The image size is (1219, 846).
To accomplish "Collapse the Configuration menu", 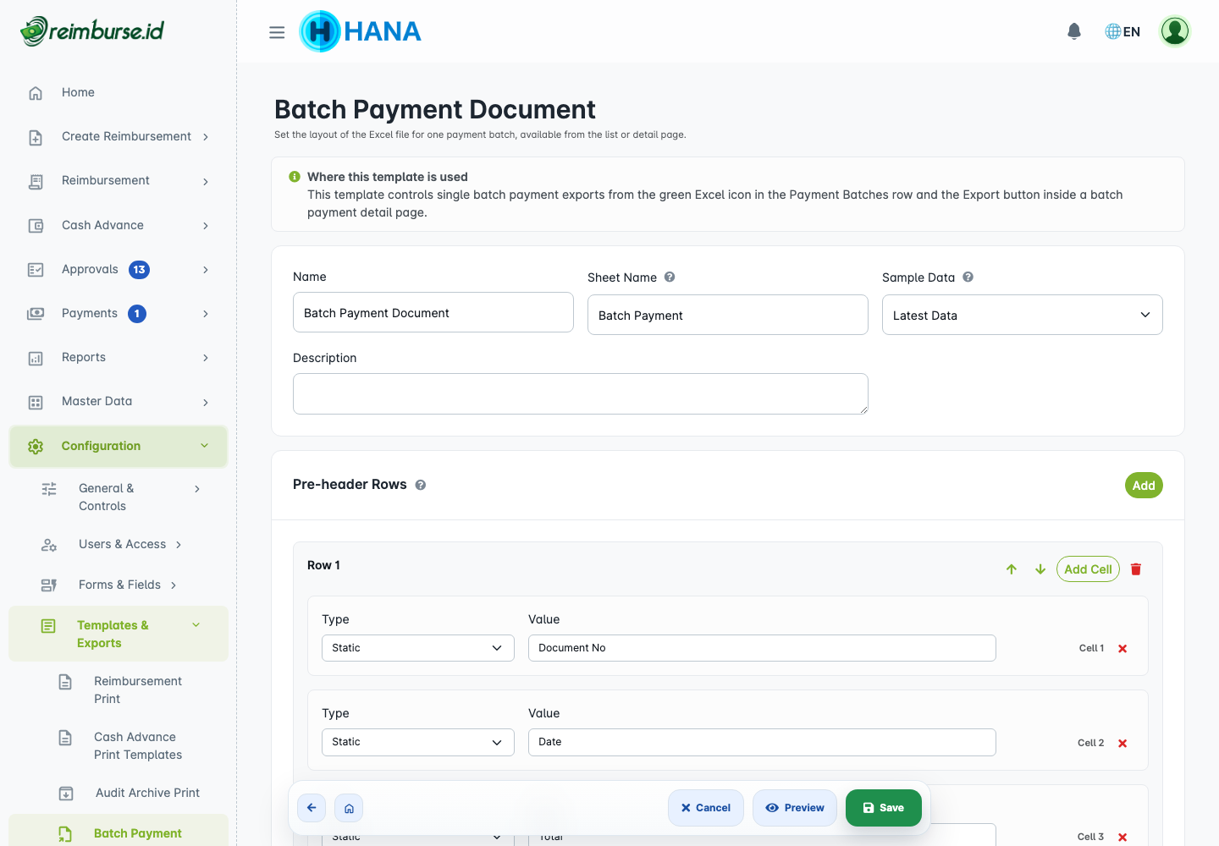I will pyautogui.click(x=119, y=446).
